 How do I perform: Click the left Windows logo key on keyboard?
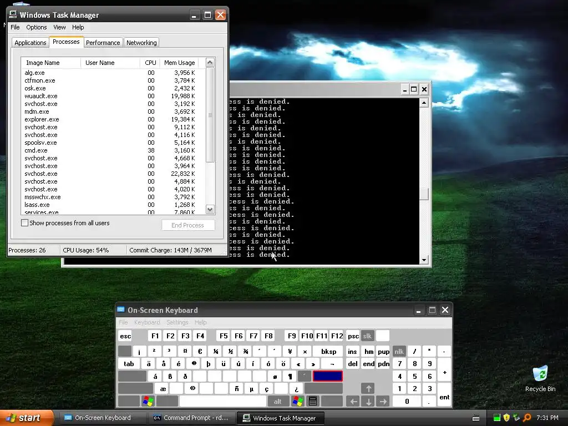(148, 401)
